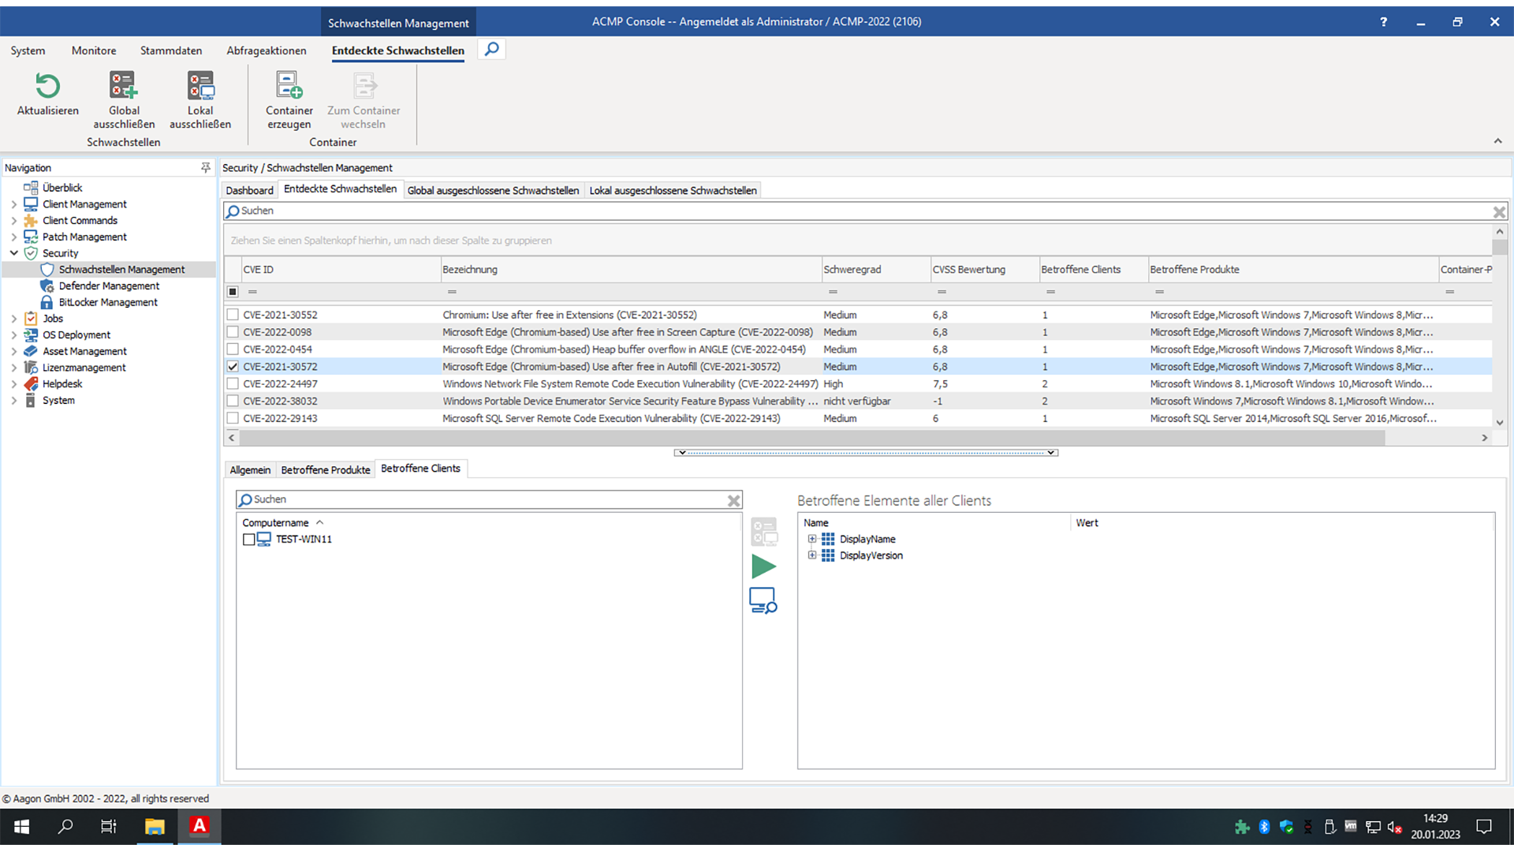
Task: Click the horizontal scrollbar of the table
Action: 811,438
